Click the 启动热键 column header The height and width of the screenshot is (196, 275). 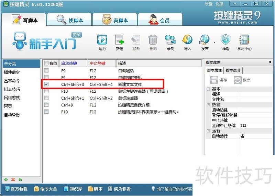(x=73, y=63)
